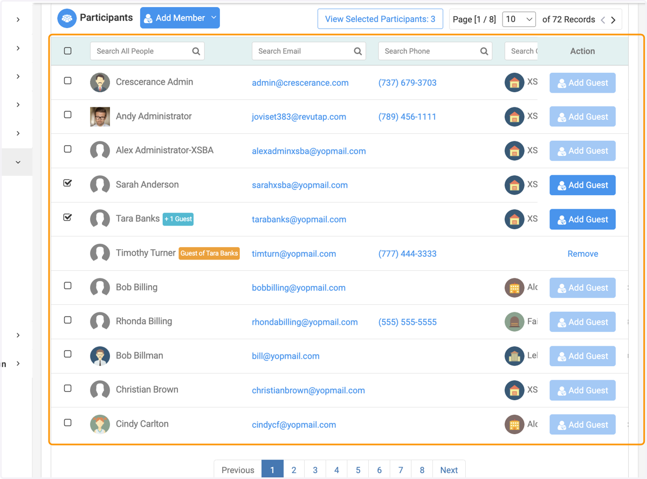Image resolution: width=647 pixels, height=479 pixels.
Task: Select the Bob Billing checkbox
Action: [67, 285]
